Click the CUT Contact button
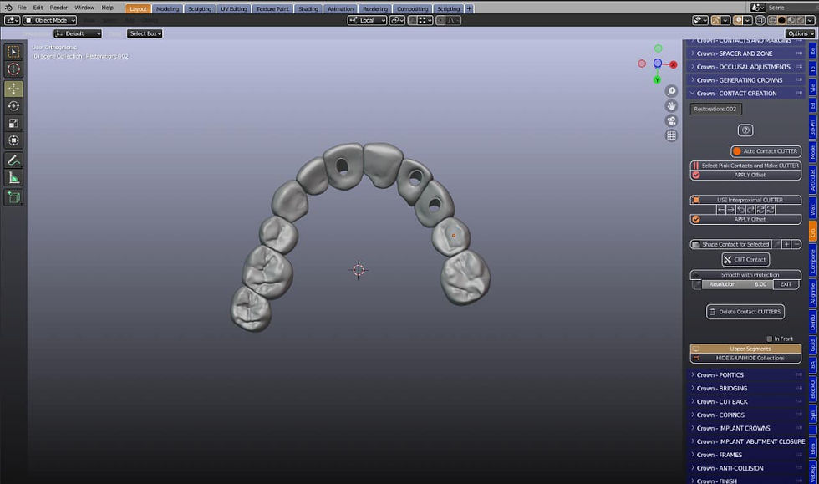 click(x=745, y=259)
